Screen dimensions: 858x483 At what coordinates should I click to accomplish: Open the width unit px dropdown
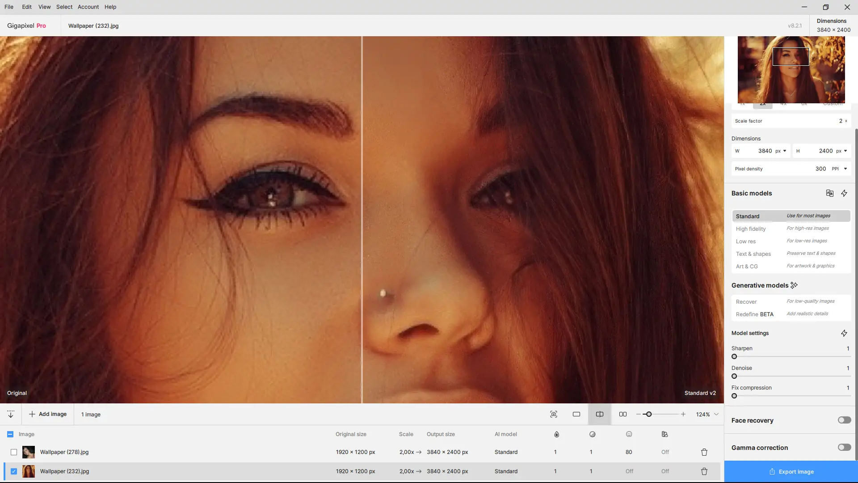(x=781, y=151)
